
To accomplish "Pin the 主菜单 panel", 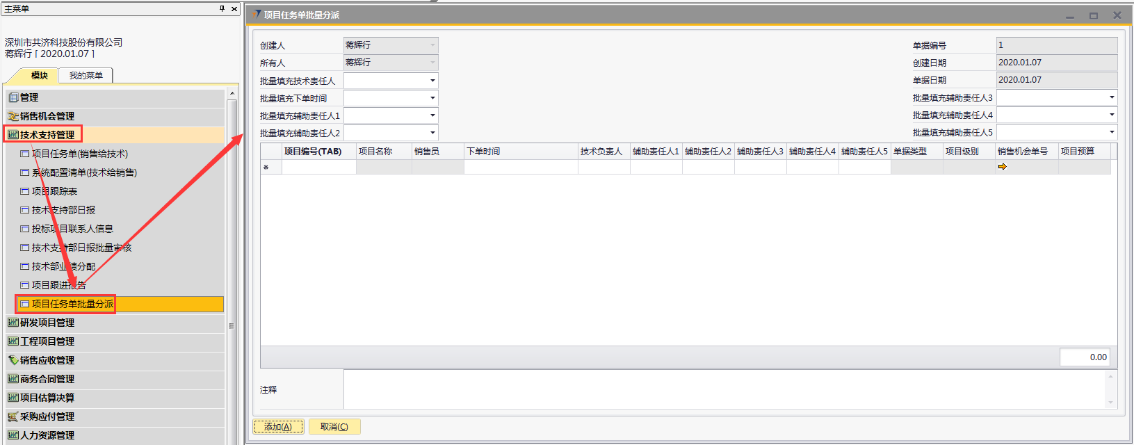I will pyautogui.click(x=222, y=9).
